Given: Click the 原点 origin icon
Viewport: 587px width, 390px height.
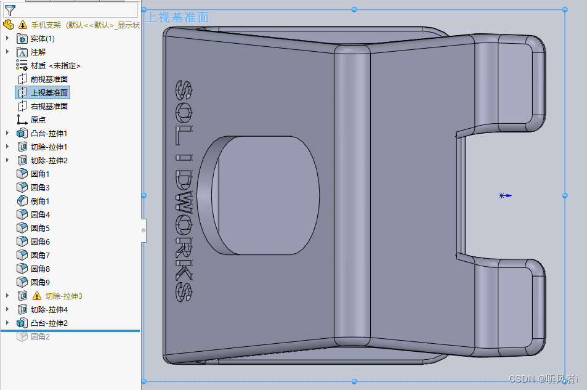Looking at the screenshot, I should (22, 120).
